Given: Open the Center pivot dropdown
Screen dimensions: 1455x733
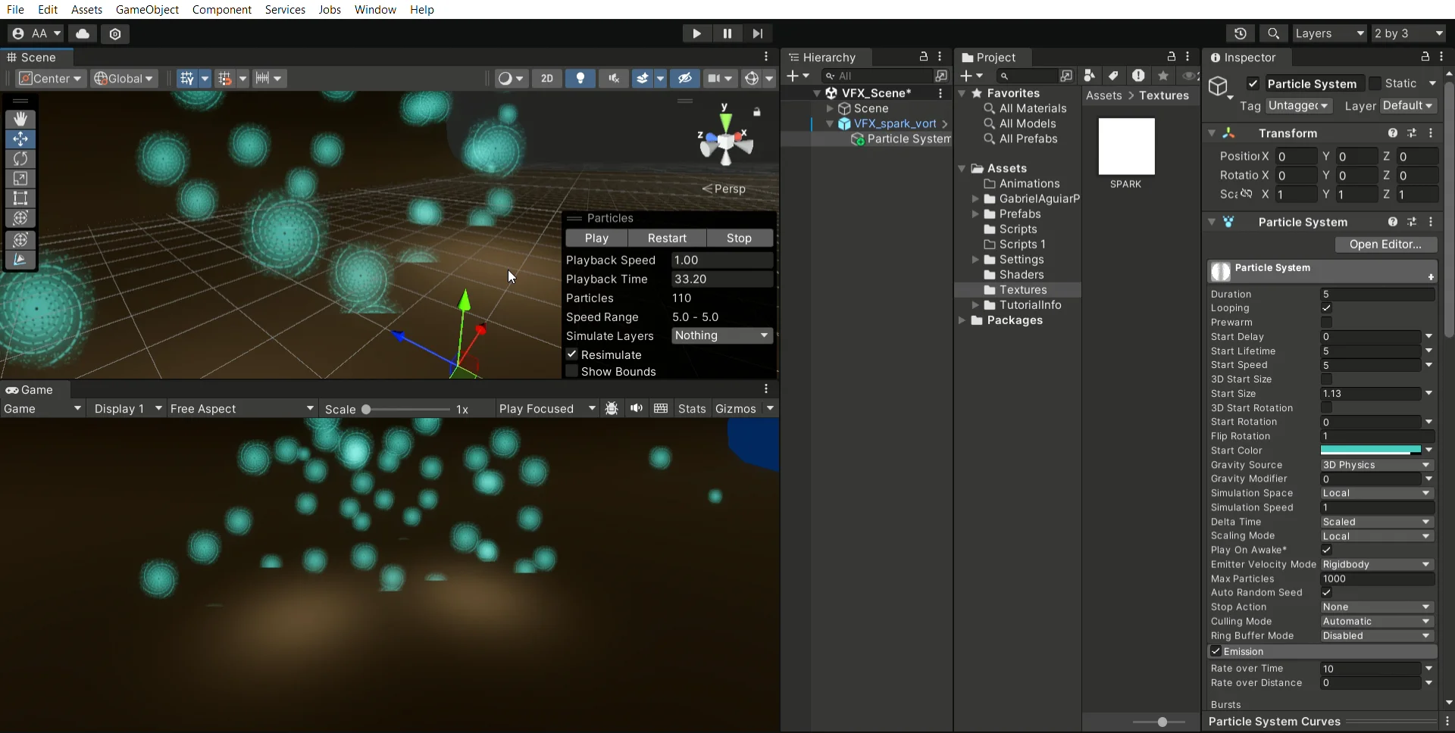Looking at the screenshot, I should tap(50, 78).
